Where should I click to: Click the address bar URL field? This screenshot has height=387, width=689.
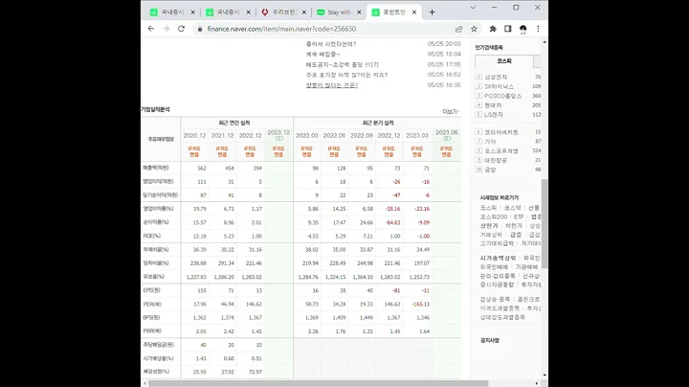click(325, 29)
